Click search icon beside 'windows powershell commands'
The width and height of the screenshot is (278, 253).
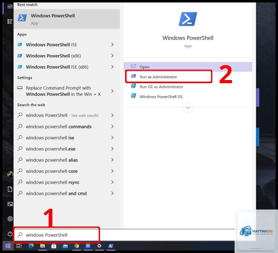click(20, 126)
